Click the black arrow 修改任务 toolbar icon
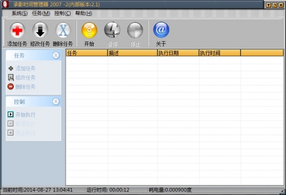 click(x=40, y=30)
